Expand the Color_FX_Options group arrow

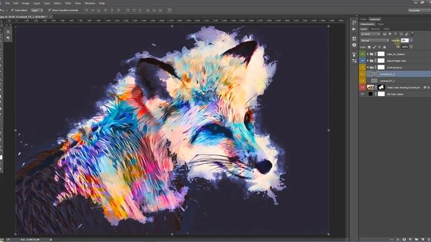[x=368, y=54]
